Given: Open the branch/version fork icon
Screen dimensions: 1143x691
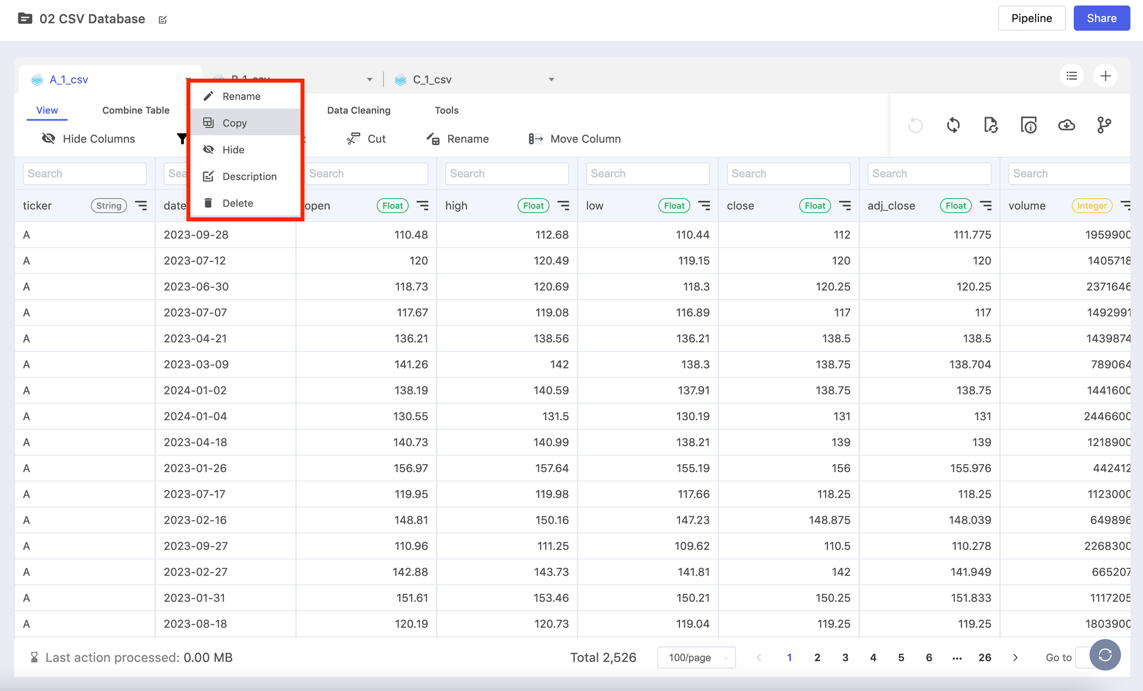Looking at the screenshot, I should coord(1104,125).
